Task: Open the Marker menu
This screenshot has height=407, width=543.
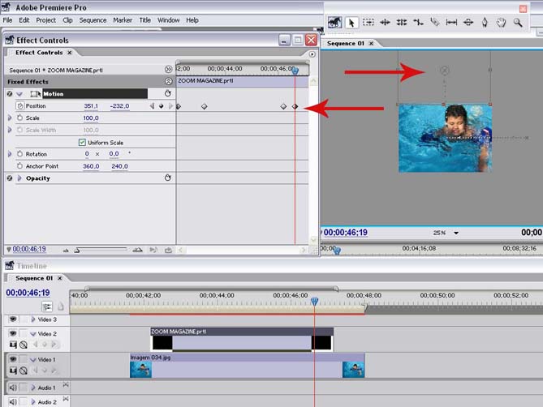Action: click(123, 19)
